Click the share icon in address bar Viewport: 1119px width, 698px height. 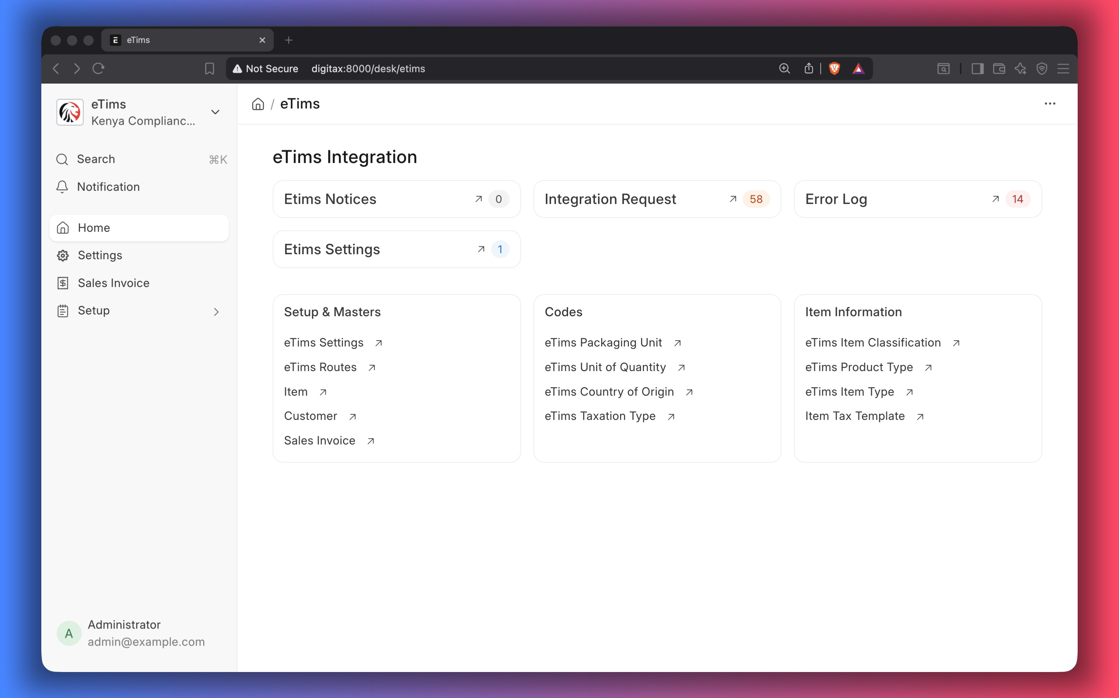808,69
